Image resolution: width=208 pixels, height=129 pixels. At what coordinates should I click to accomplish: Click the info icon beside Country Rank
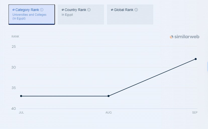tap(89, 10)
